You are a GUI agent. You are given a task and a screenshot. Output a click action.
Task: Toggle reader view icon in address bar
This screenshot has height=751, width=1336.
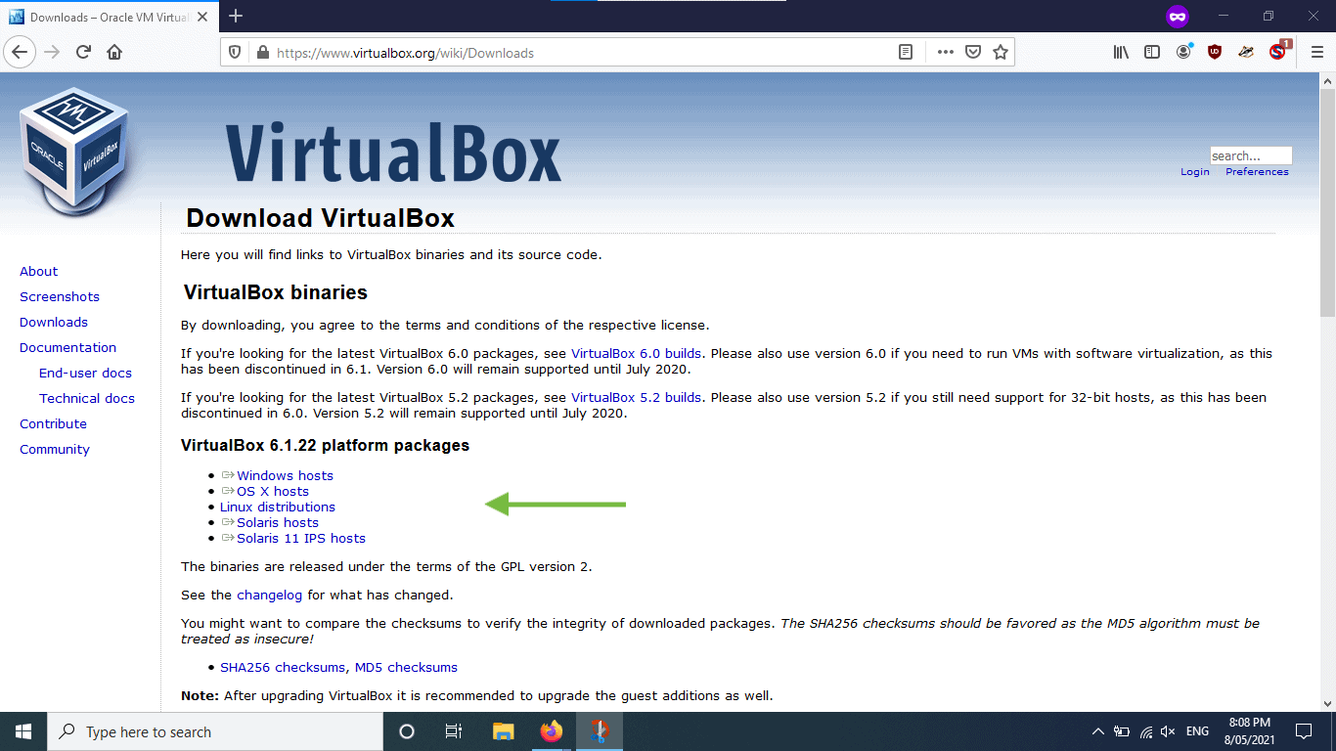[906, 53]
